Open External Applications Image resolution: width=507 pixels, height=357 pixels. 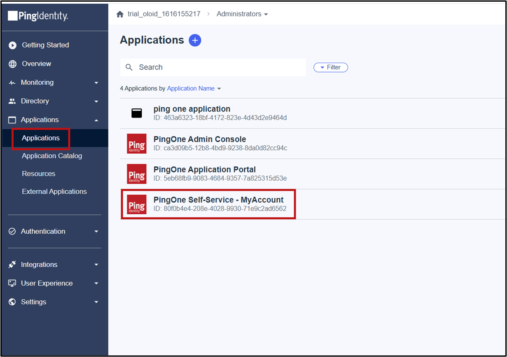[x=54, y=192]
